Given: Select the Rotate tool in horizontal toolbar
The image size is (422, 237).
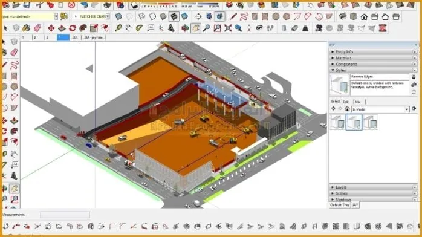Looking at the screenshot, I should 73,28.
